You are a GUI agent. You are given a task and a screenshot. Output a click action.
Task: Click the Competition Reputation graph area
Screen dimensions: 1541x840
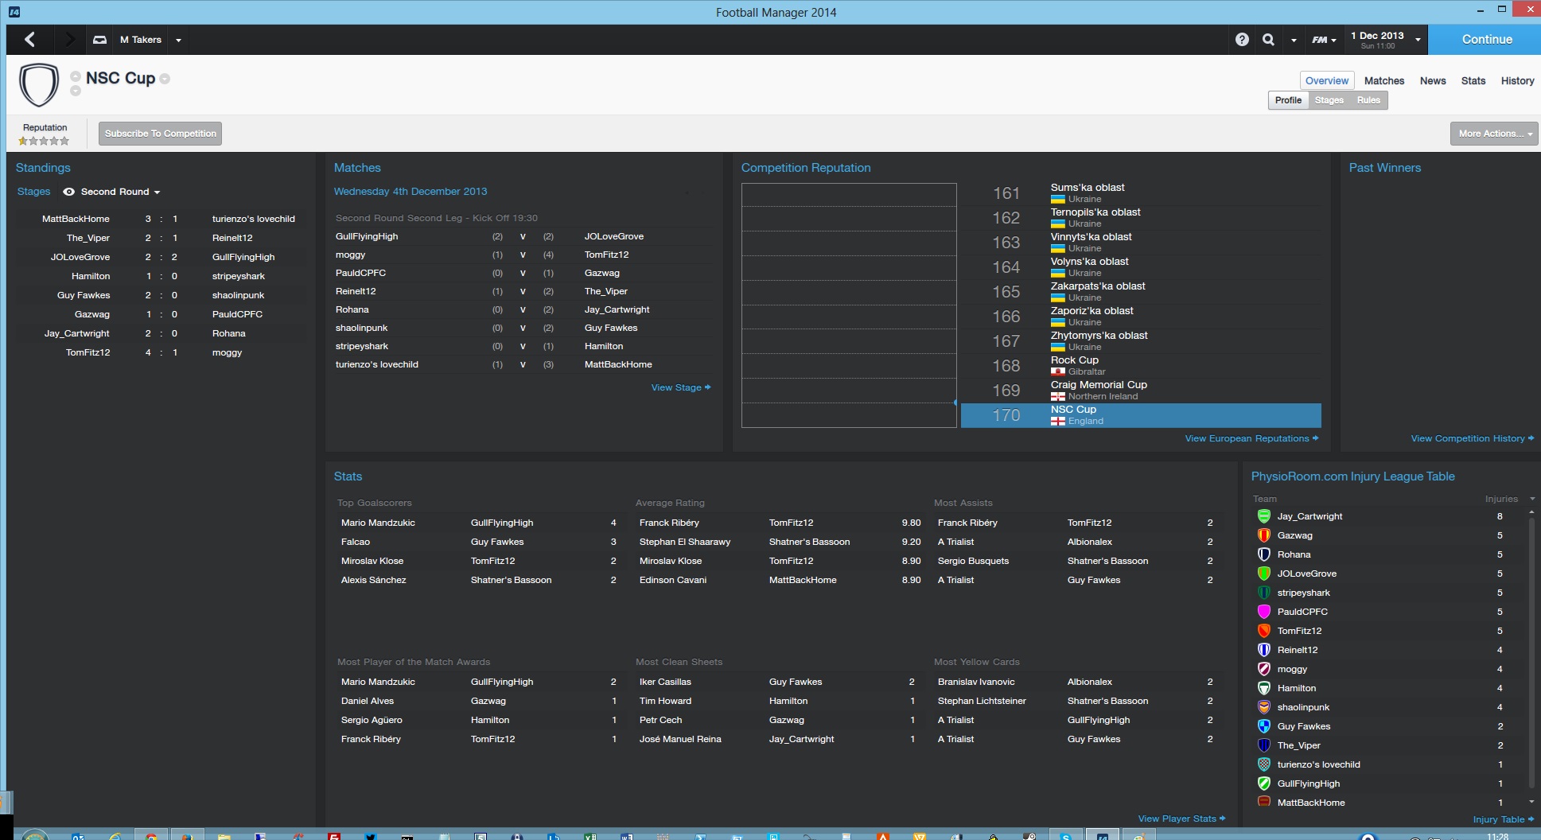[849, 305]
